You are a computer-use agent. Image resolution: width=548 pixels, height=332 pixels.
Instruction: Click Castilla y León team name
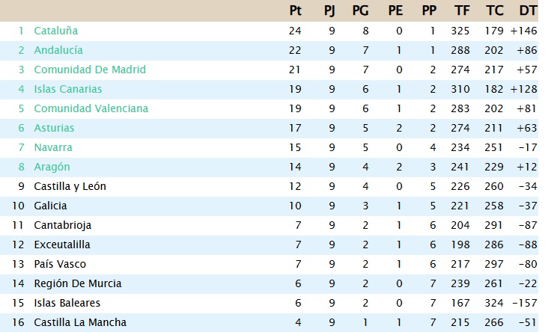tap(68, 186)
